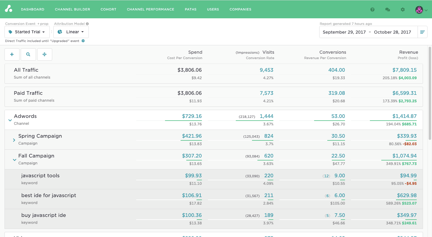This screenshot has width=432, height=237.
Task: Open the user avatar menu
Action: click(x=419, y=9)
